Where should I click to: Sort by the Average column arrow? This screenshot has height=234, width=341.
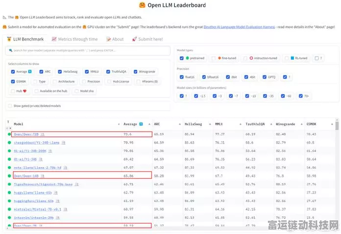(x=149, y=124)
